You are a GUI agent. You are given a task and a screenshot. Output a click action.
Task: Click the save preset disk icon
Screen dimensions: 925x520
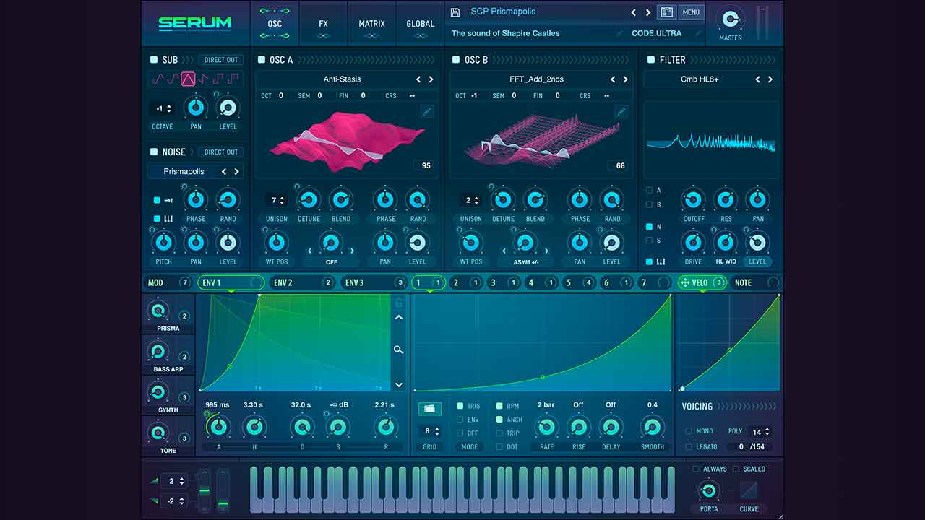455,12
